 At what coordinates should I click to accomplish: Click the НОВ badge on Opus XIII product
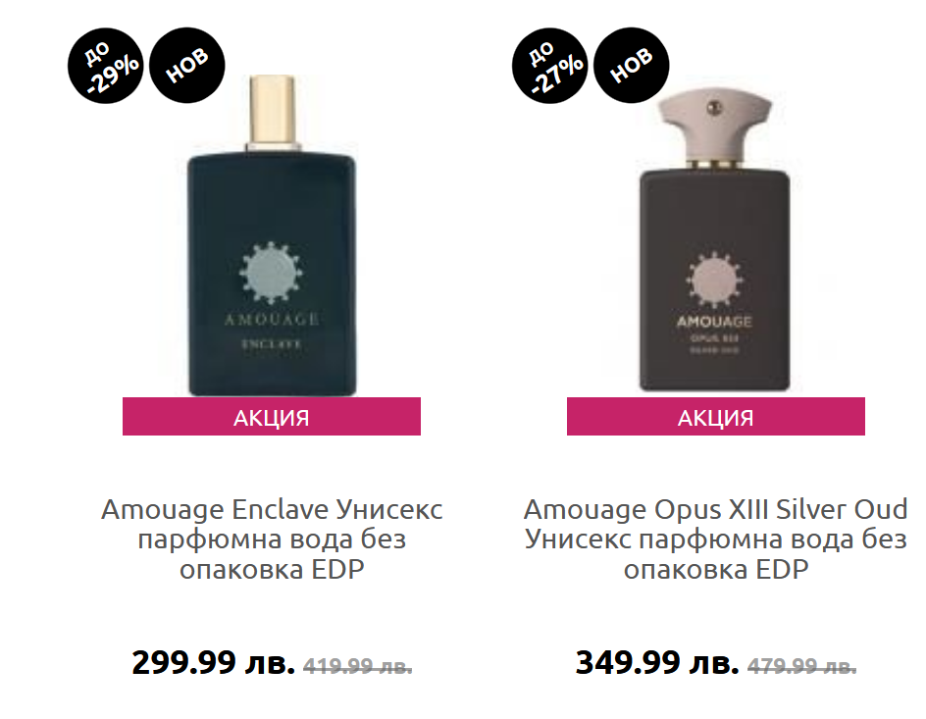click(632, 66)
